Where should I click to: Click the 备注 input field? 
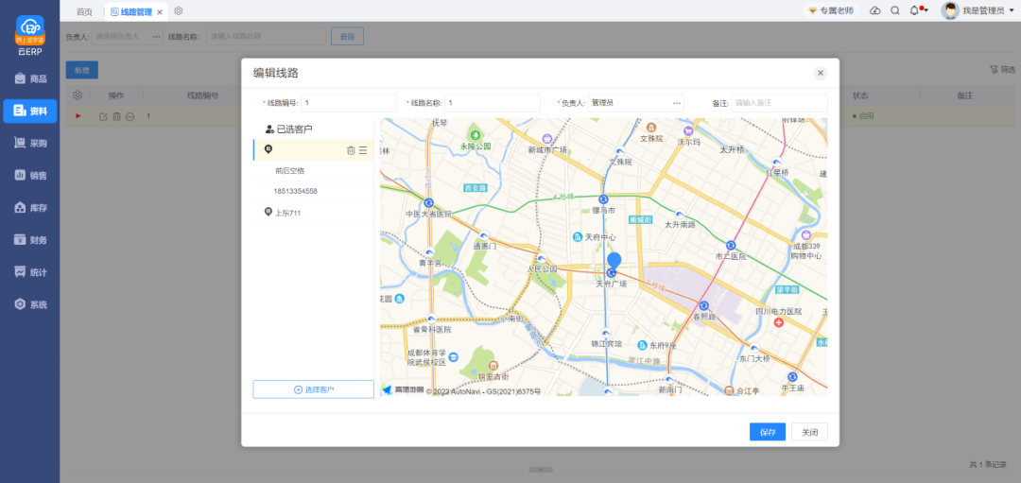click(779, 103)
